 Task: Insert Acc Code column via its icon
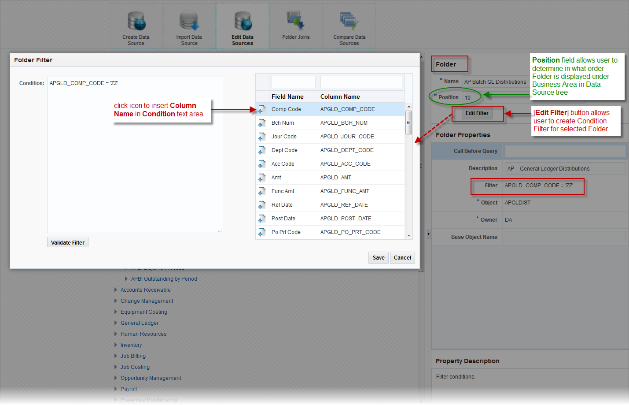point(262,164)
